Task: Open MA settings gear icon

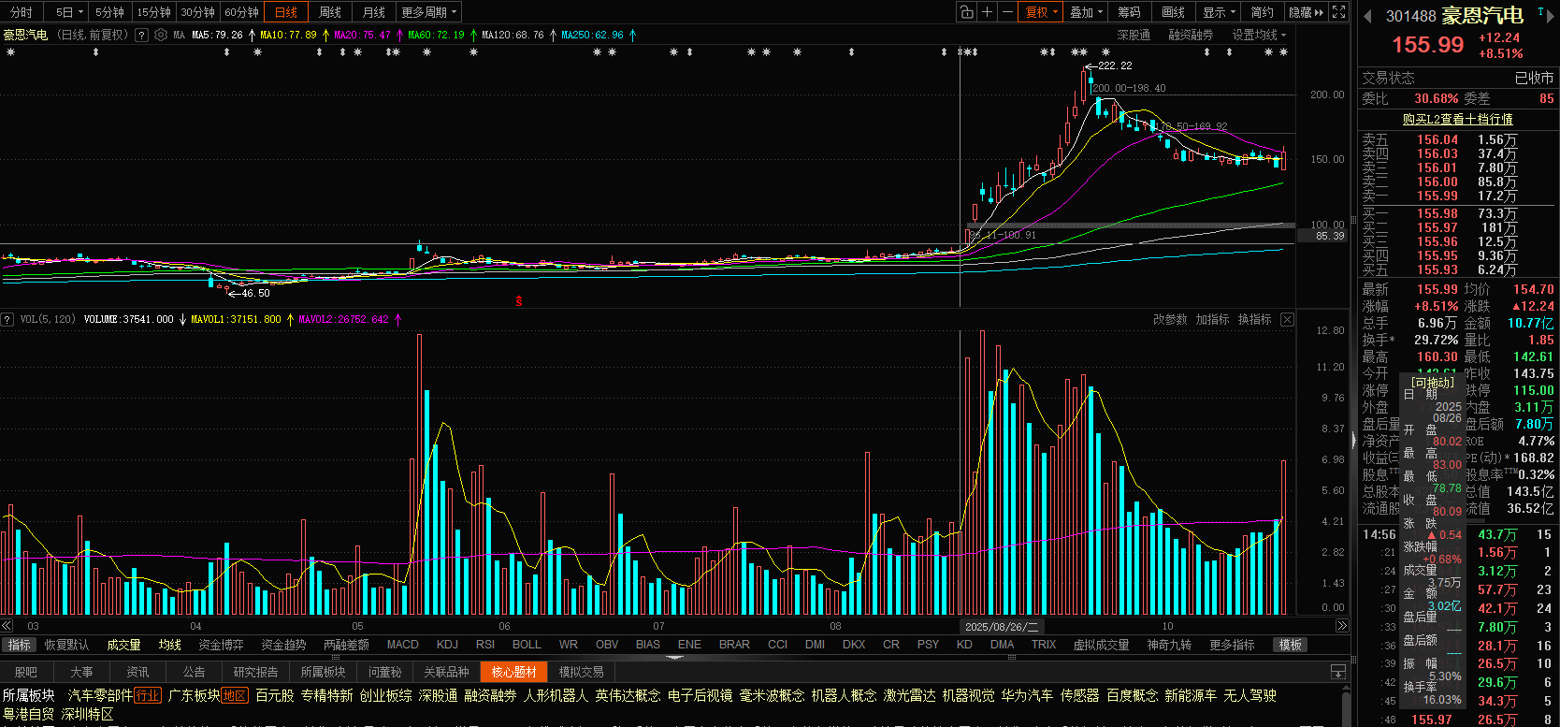Action: [161, 35]
